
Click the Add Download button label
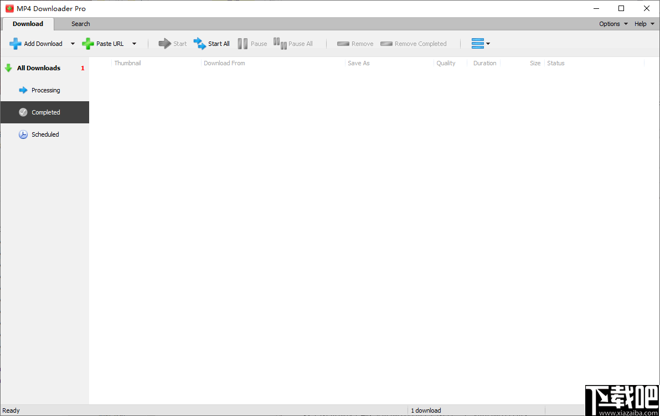click(x=43, y=44)
